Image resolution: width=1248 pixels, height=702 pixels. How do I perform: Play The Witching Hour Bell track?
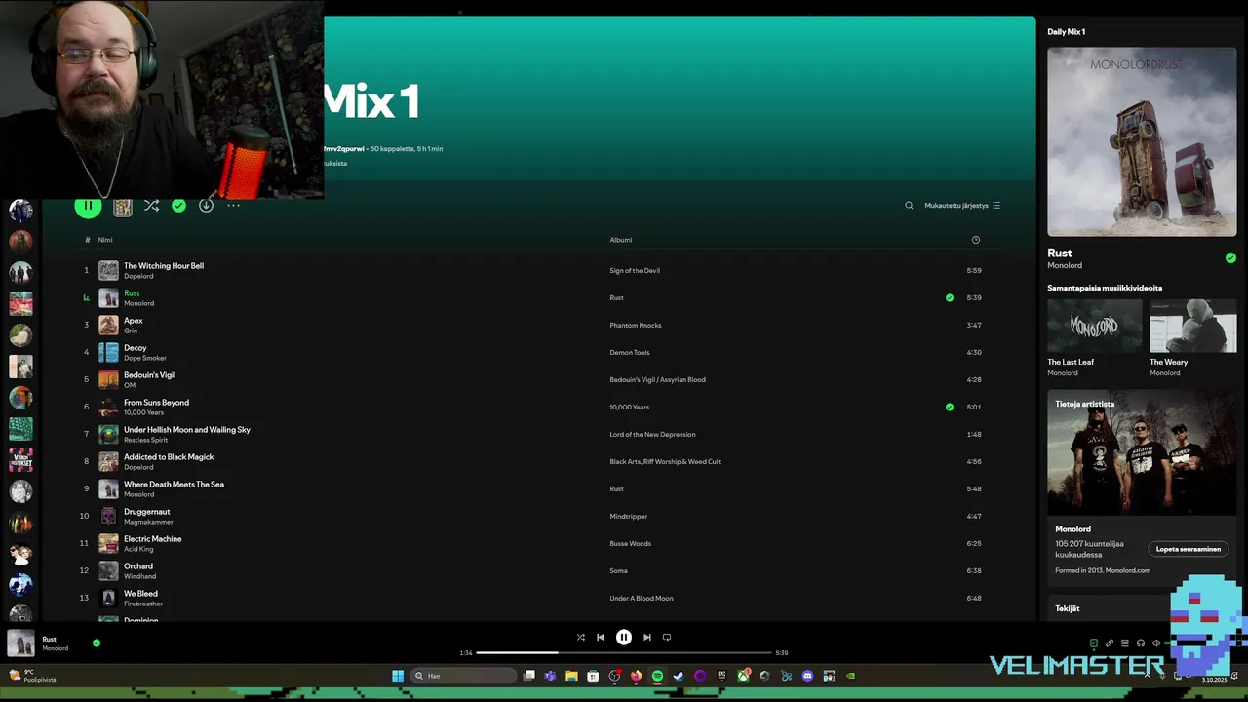point(164,265)
